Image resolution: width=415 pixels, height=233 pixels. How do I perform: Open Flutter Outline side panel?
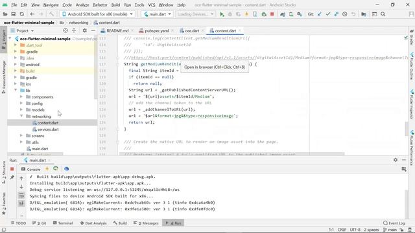coord(412,66)
